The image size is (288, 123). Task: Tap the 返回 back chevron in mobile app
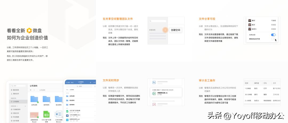67,83
